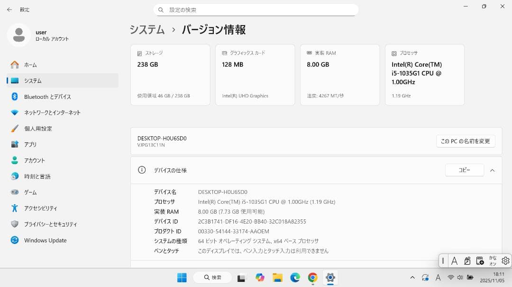Open File Explorer from the taskbar

pos(277,278)
